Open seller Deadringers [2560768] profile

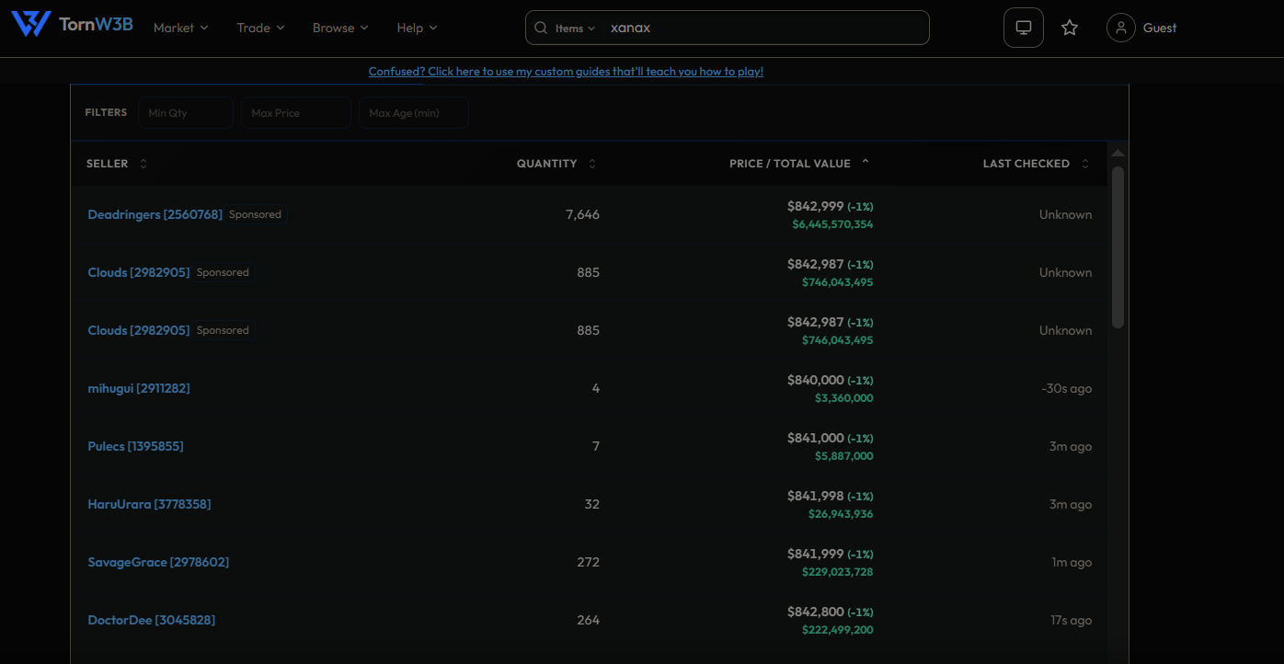pyautogui.click(x=155, y=214)
